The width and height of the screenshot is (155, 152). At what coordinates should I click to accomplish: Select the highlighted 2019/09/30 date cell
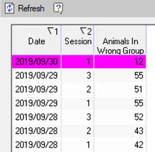coord(36,62)
